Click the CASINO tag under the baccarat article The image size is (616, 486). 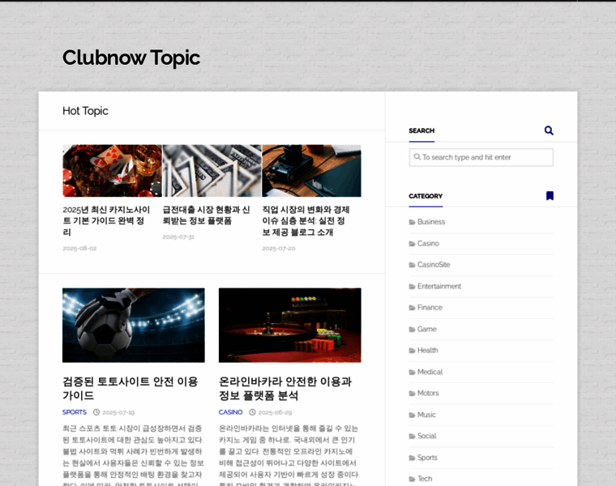[x=231, y=412]
